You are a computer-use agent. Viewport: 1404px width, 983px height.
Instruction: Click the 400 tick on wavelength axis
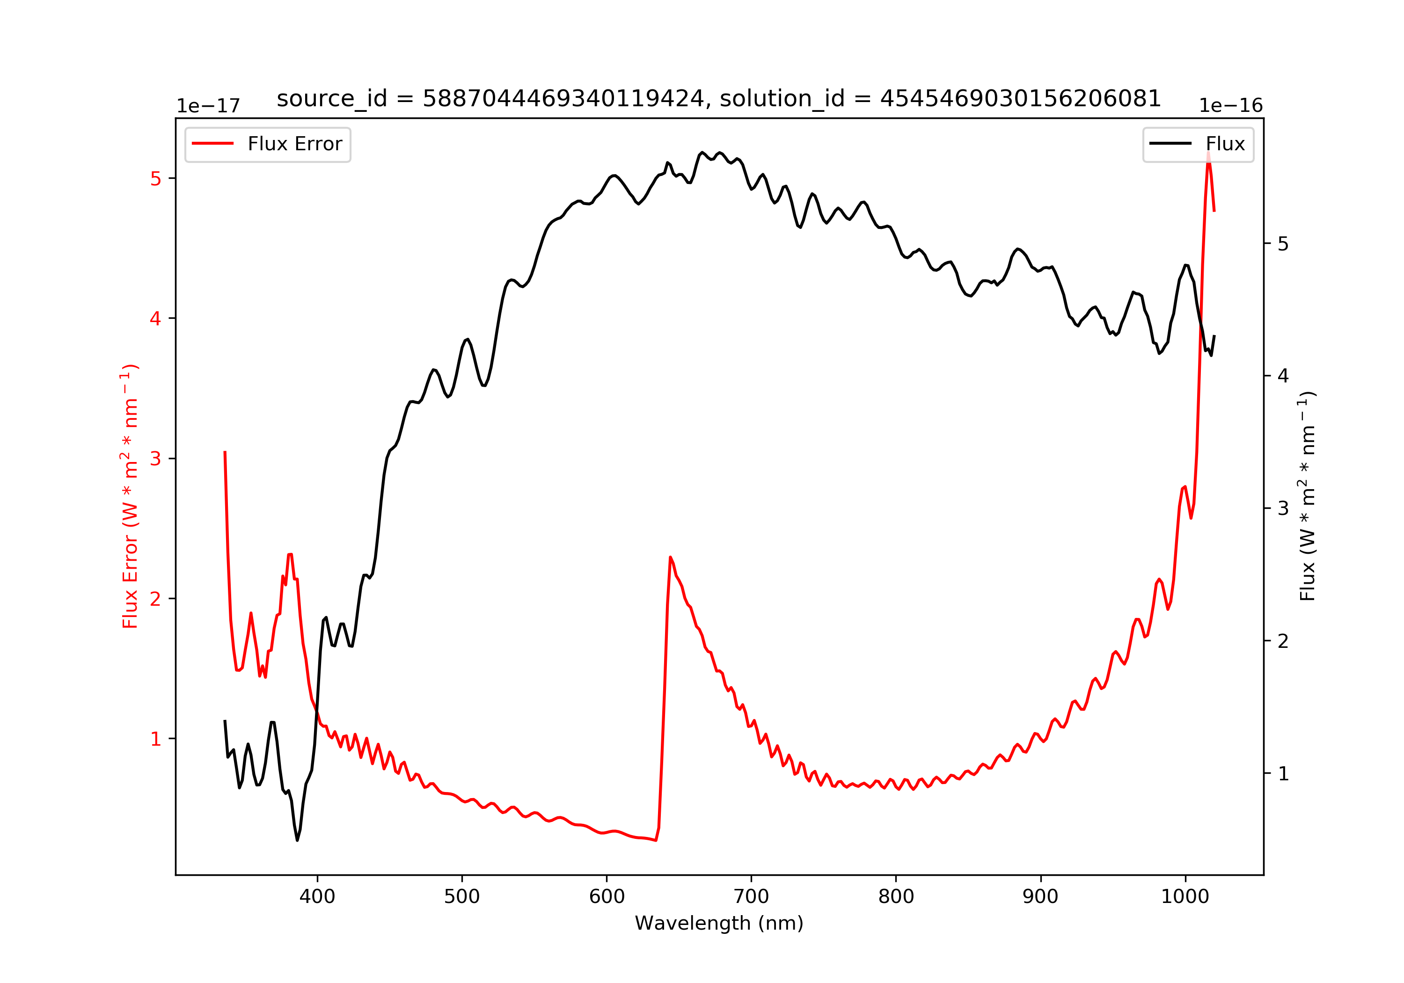[x=317, y=897]
